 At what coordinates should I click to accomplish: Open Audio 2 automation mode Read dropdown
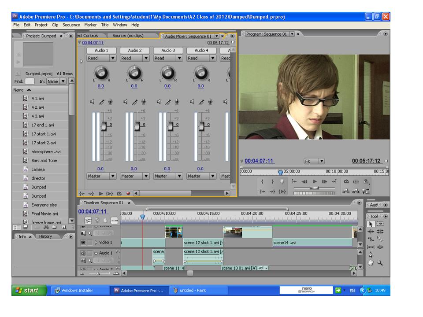click(x=135, y=58)
